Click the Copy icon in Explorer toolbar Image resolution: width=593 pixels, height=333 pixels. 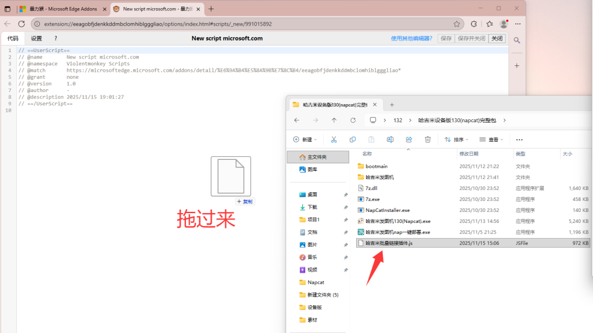(353, 140)
